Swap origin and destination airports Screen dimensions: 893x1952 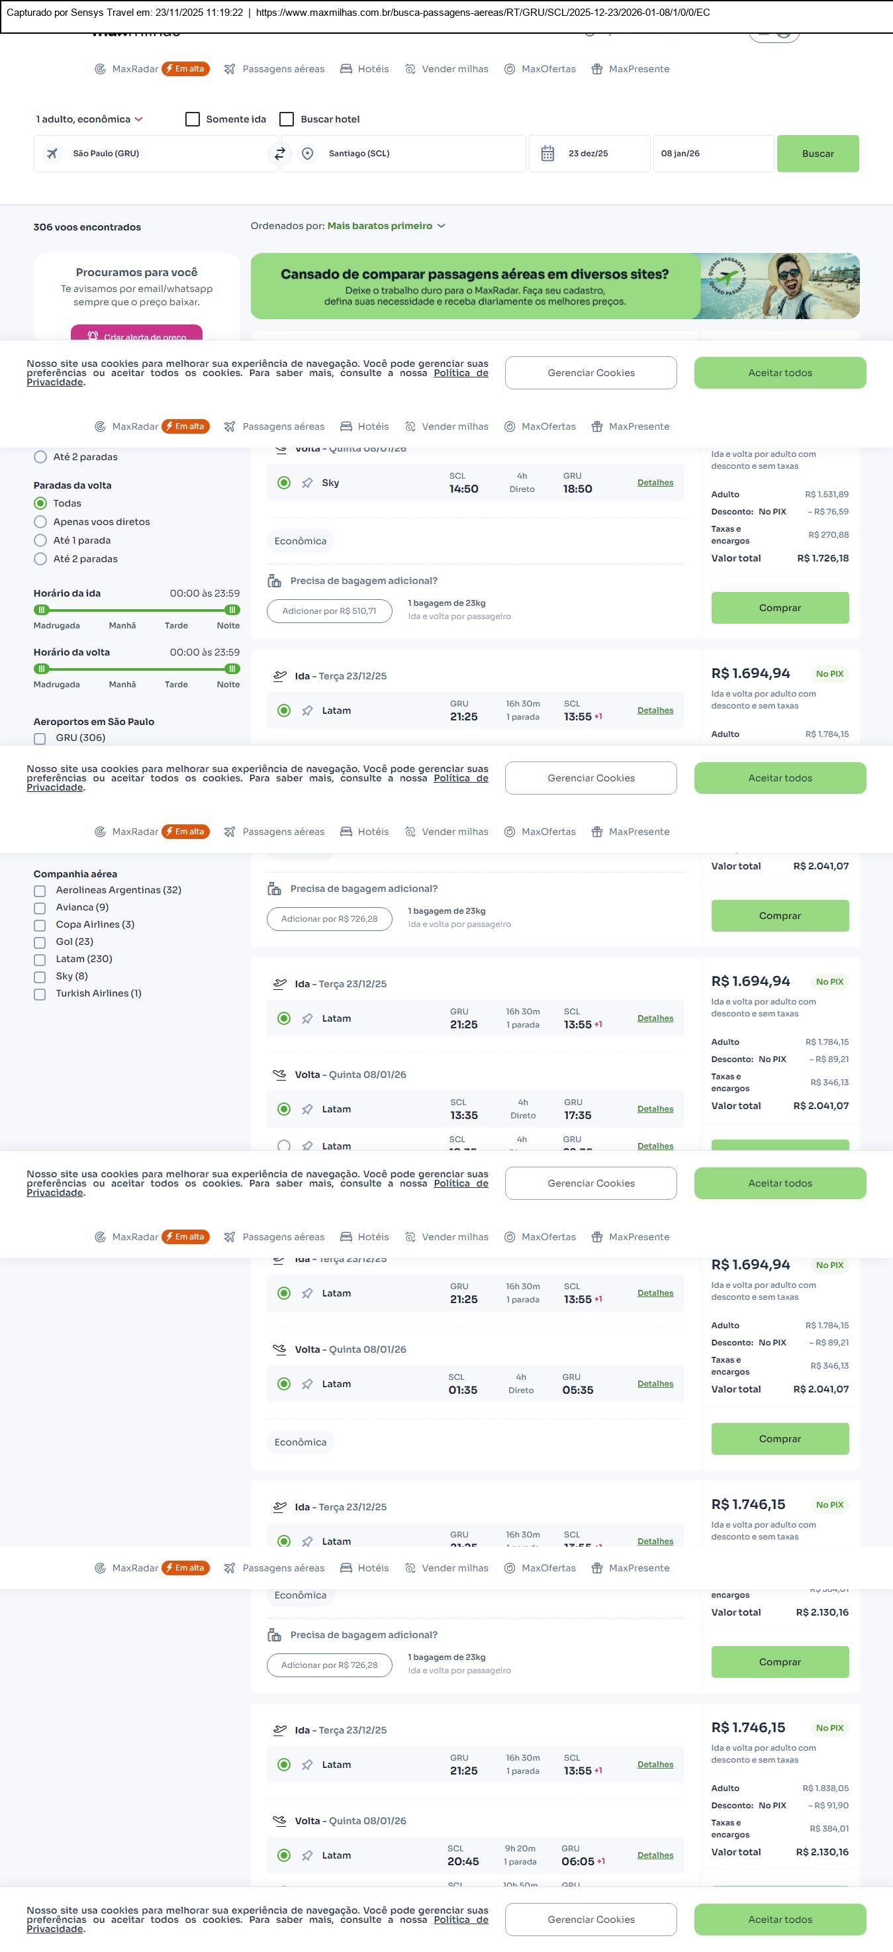click(x=279, y=154)
